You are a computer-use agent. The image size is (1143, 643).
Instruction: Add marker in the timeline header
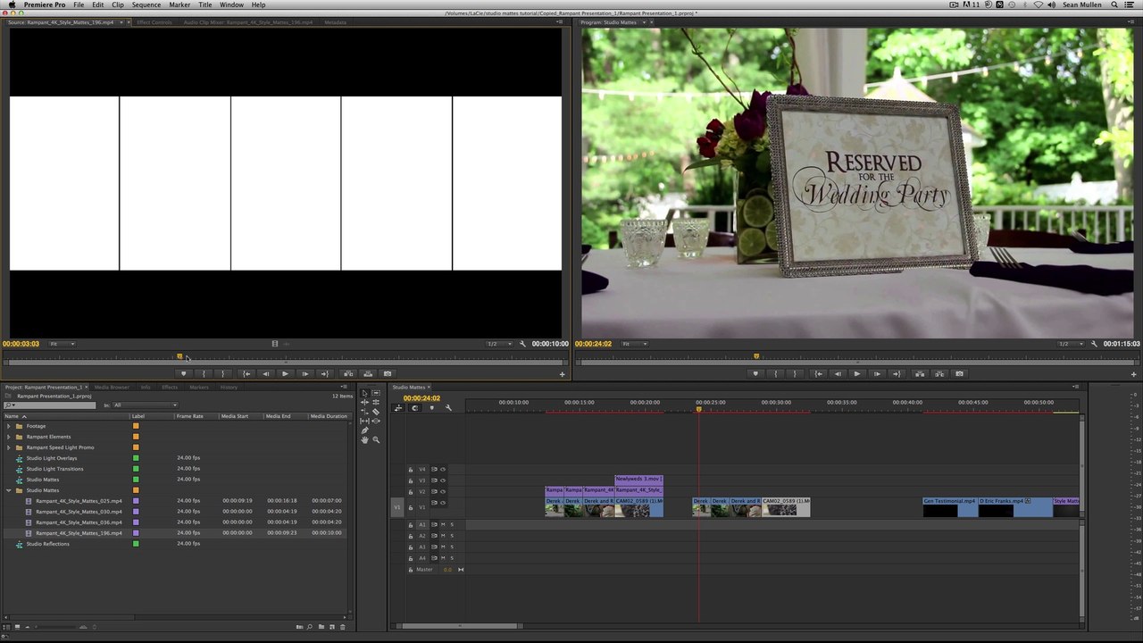432,408
